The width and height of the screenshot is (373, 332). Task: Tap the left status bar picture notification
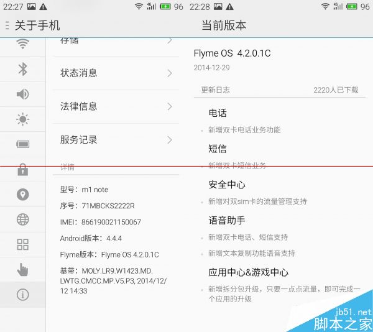click(32, 6)
